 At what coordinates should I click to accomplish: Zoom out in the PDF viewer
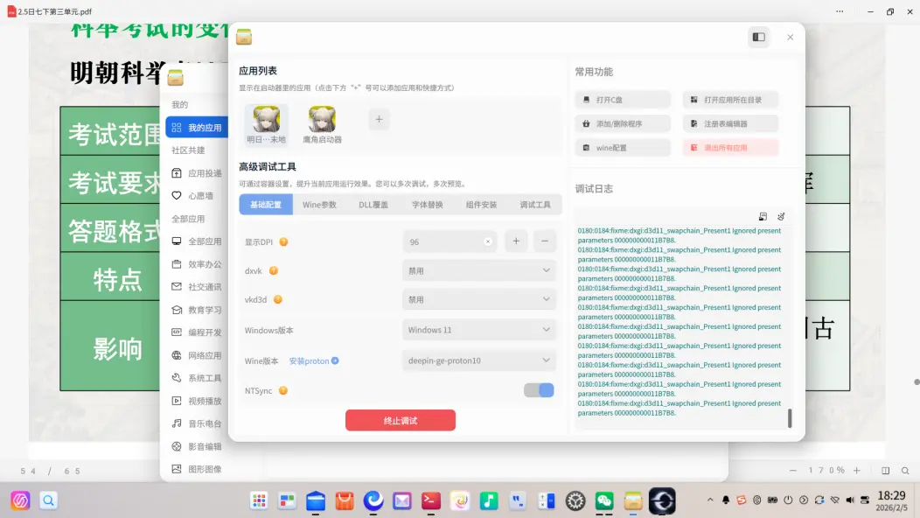click(x=793, y=471)
